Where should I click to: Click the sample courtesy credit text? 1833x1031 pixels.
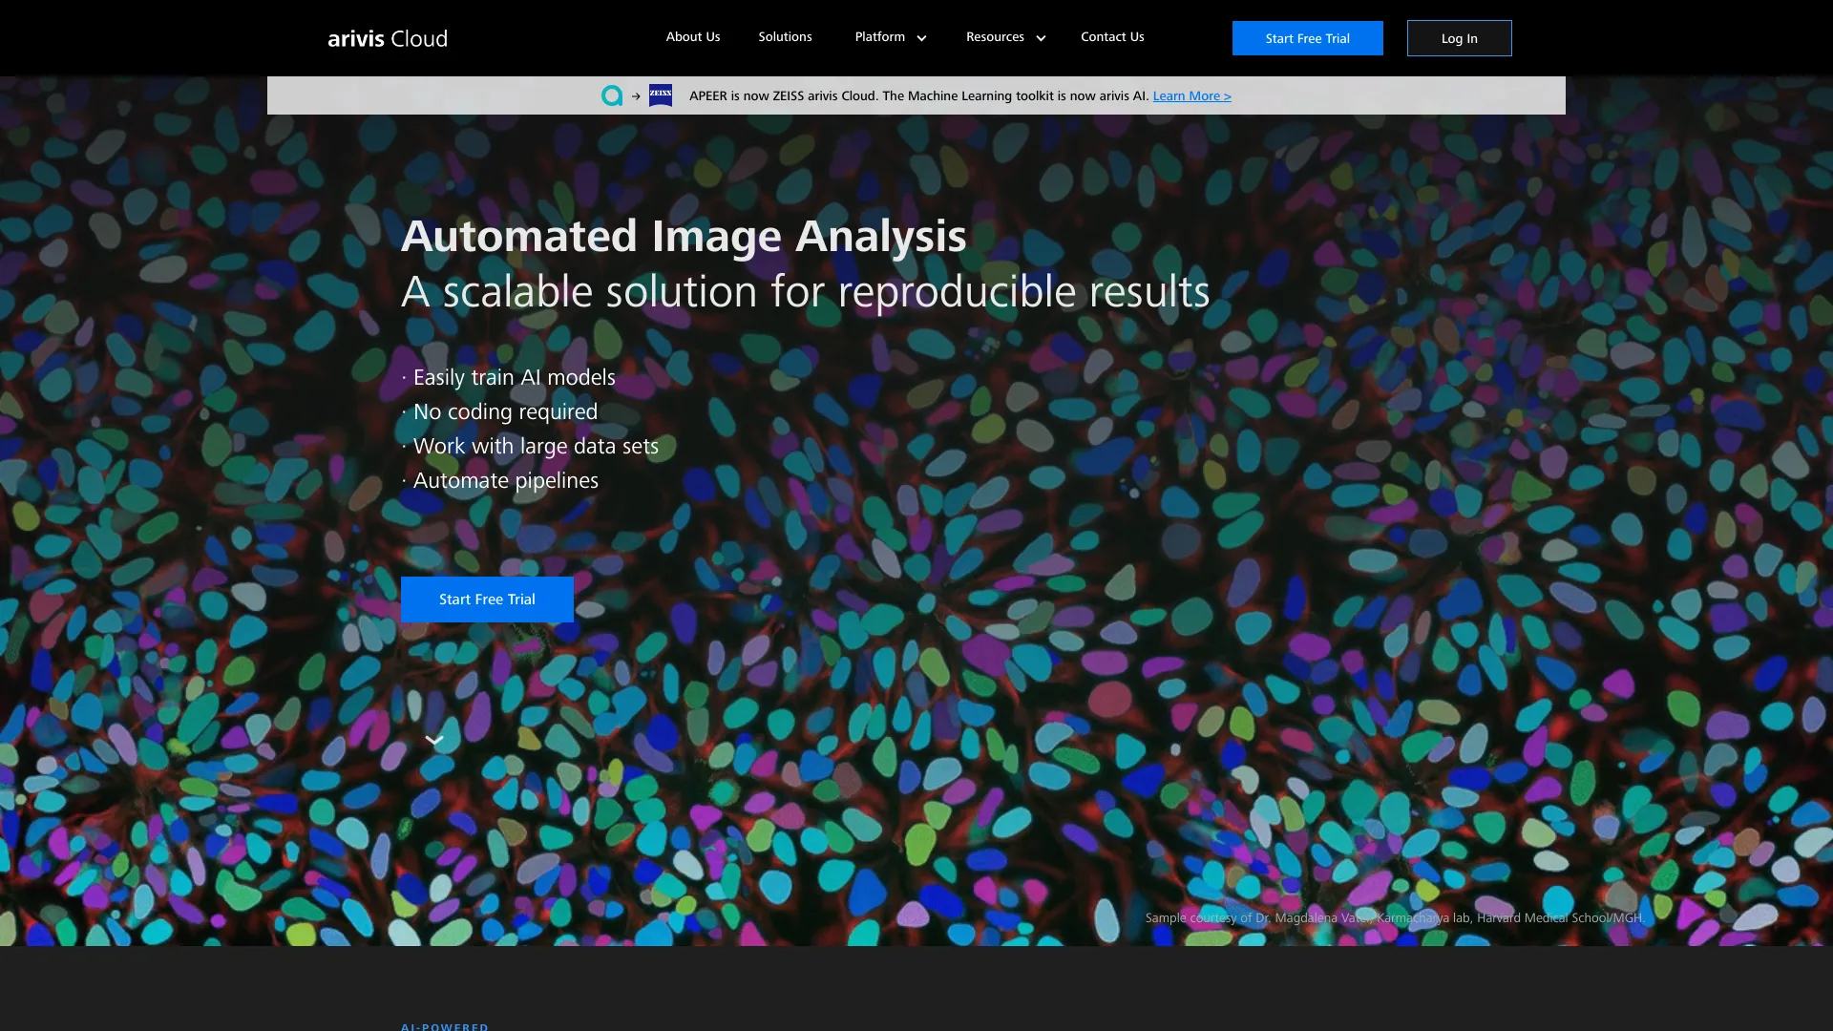point(1394,917)
